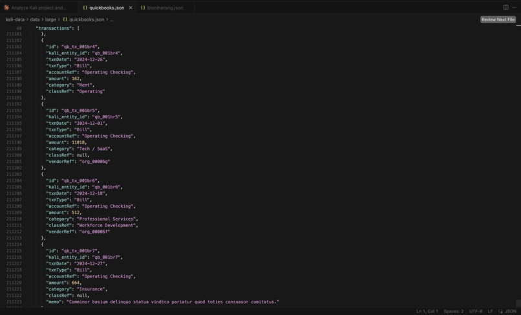Click line number 211186 in the gutter

tap(14, 66)
